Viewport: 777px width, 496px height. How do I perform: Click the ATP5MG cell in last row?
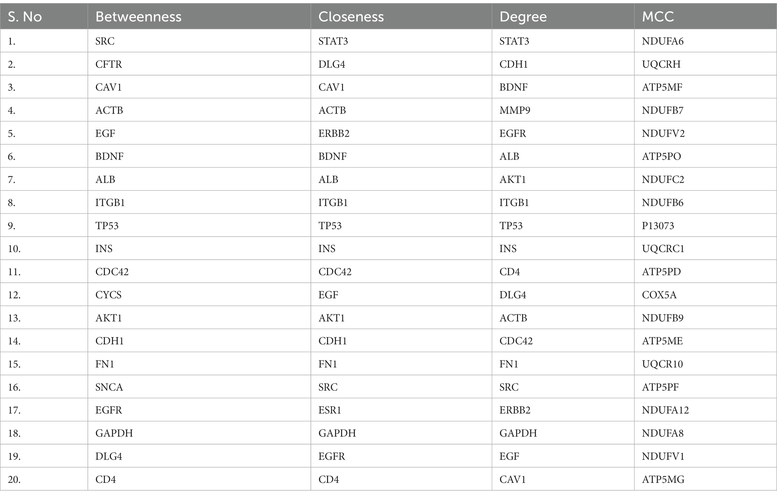coord(706,479)
